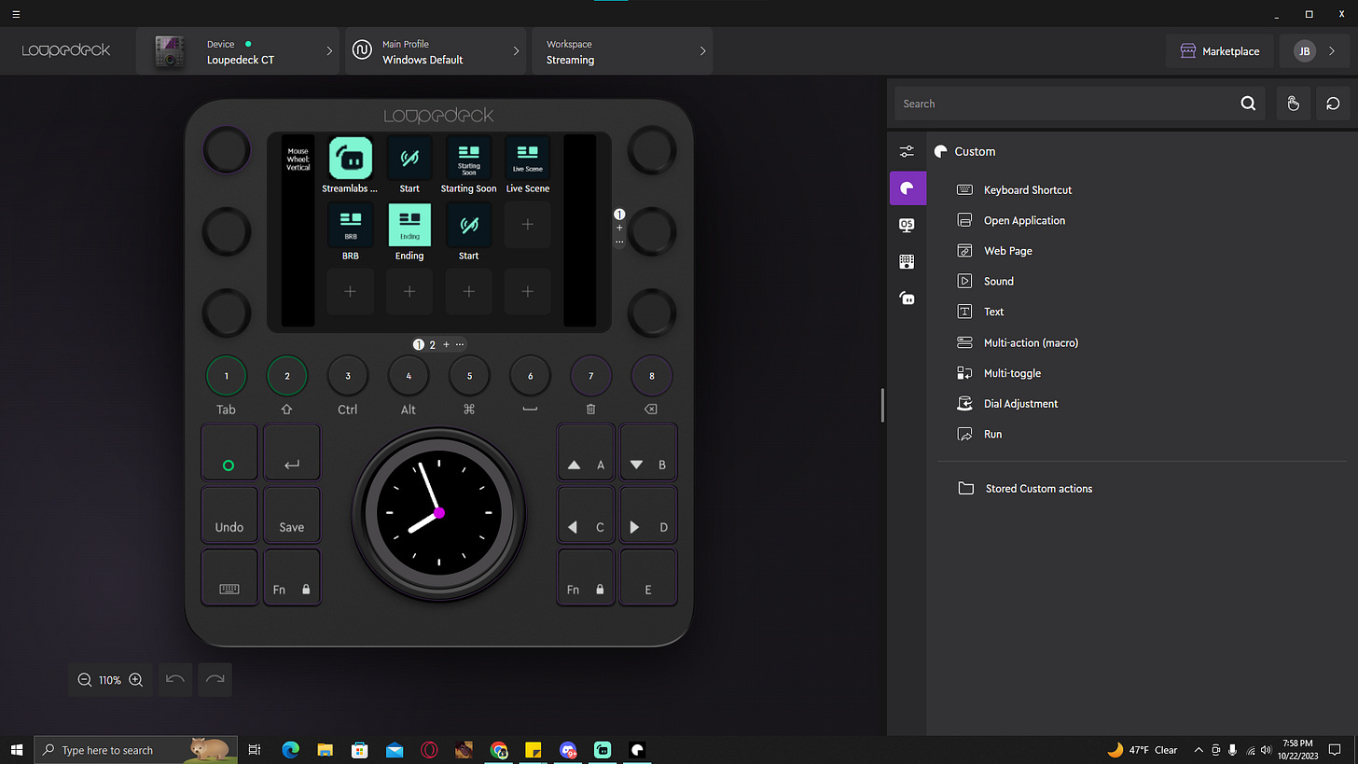The height and width of the screenshot is (764, 1358).
Task: Open the hamburger menu at top left
Action: coord(16,15)
